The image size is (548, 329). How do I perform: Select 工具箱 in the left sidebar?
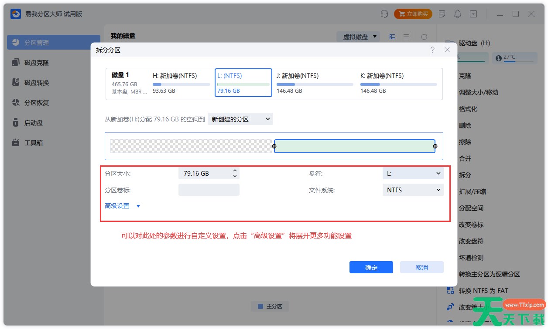click(33, 143)
